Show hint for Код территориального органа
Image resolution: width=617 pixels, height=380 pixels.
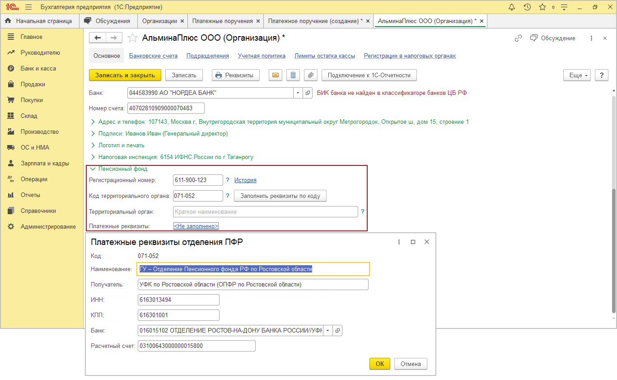pyautogui.click(x=228, y=196)
